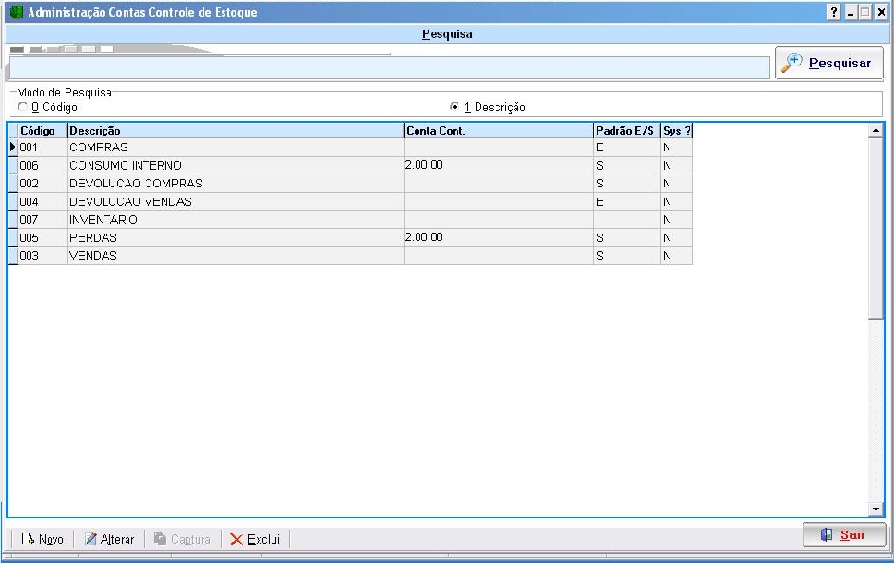
Task: Delete the selected record with Exclui
Action: 255,539
